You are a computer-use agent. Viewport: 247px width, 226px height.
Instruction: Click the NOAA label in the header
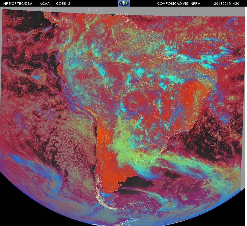(45, 4)
